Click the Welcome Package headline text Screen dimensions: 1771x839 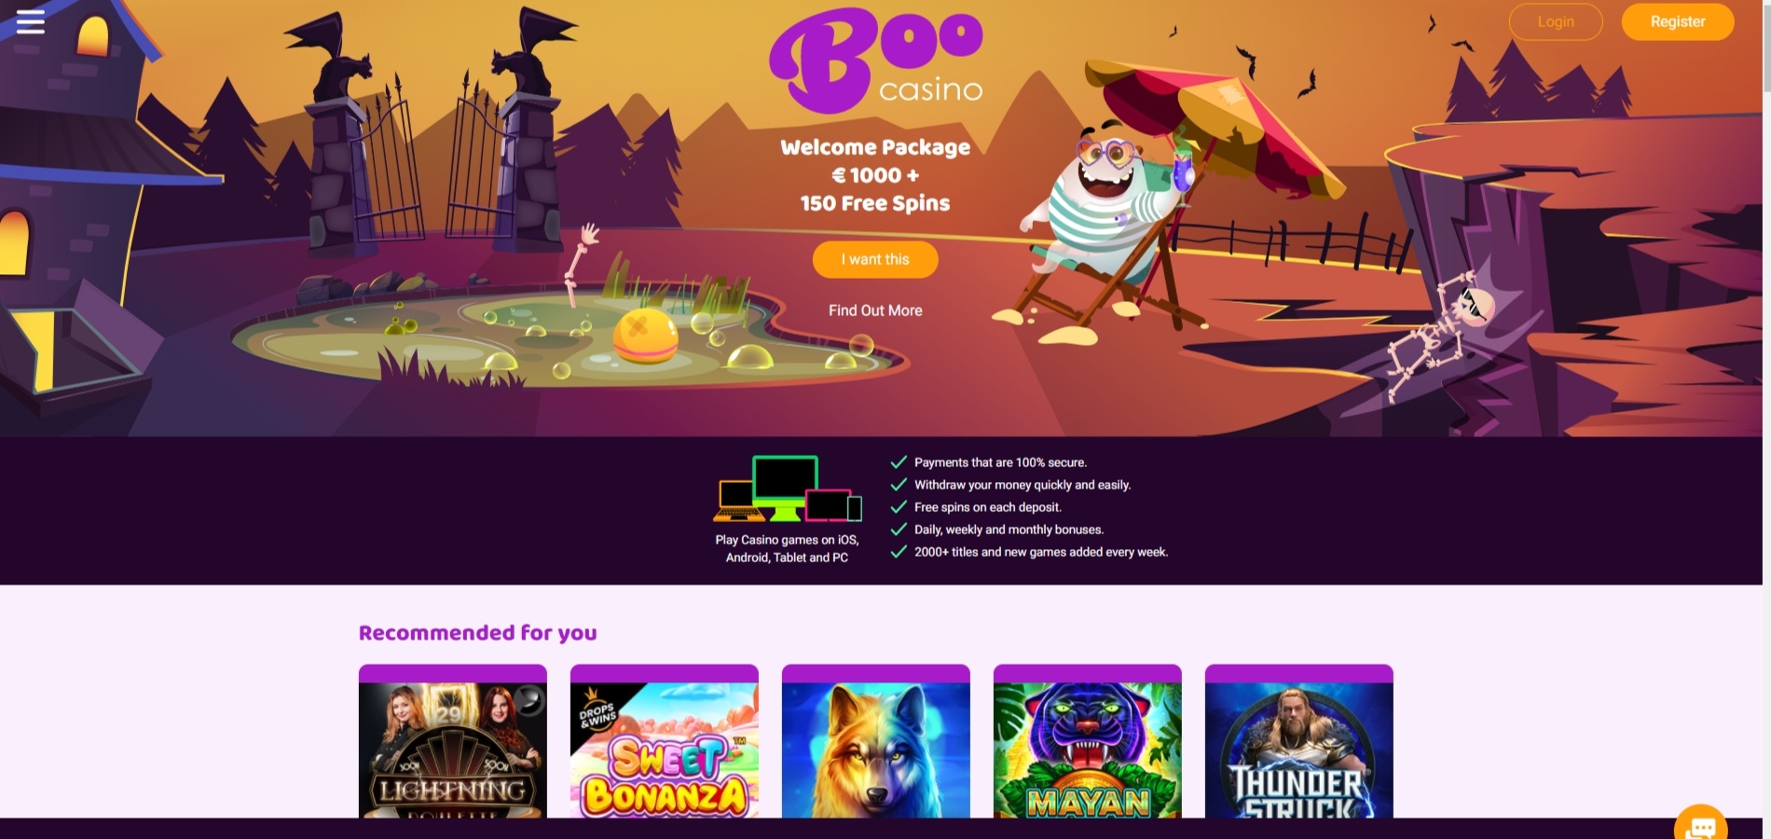click(x=875, y=147)
